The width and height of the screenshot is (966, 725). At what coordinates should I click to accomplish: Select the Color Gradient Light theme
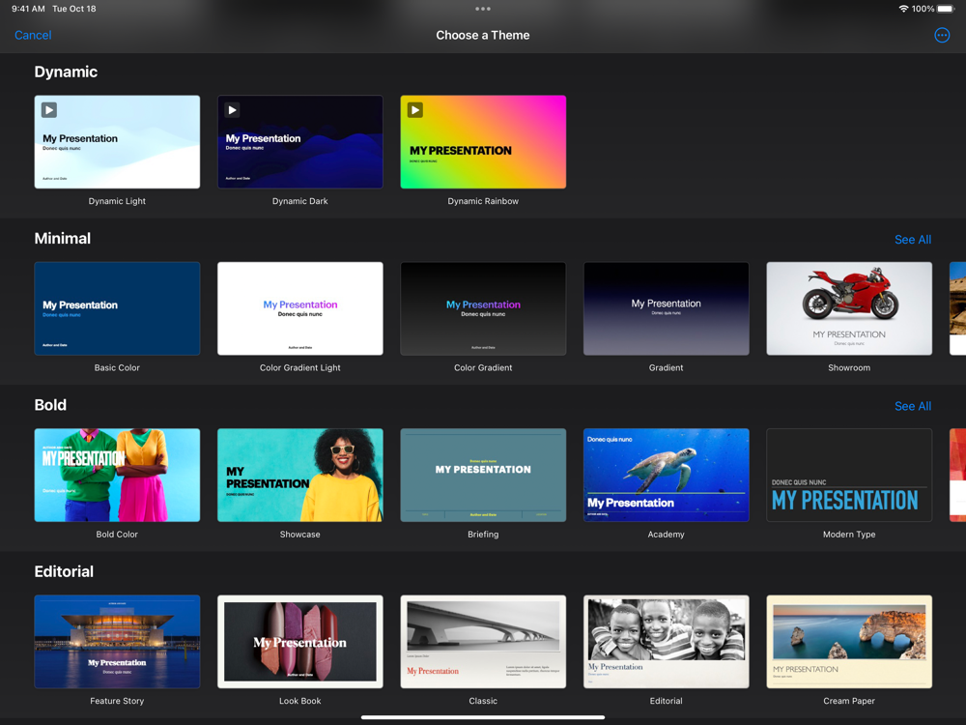pos(300,308)
